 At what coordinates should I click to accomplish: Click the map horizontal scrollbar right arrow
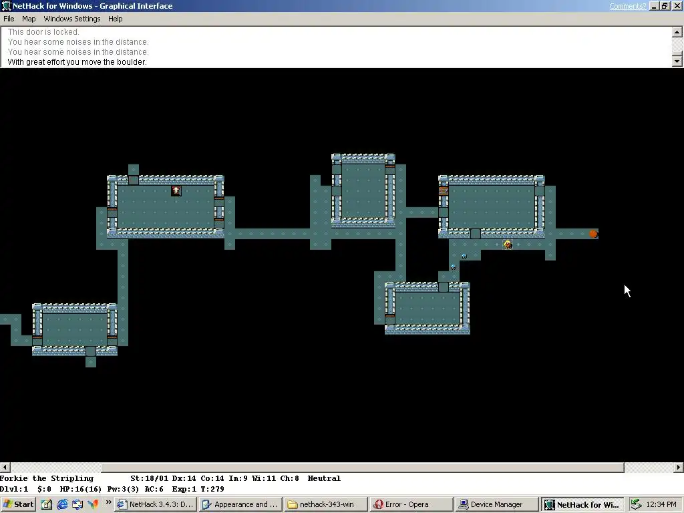tap(679, 467)
